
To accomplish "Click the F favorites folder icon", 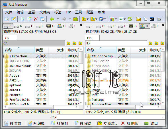I will [x=84, y=19].
